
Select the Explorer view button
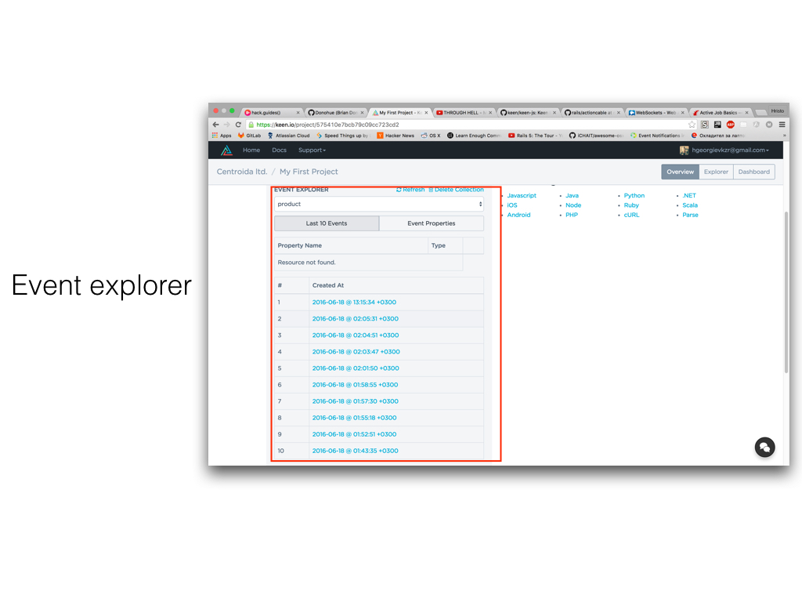716,172
